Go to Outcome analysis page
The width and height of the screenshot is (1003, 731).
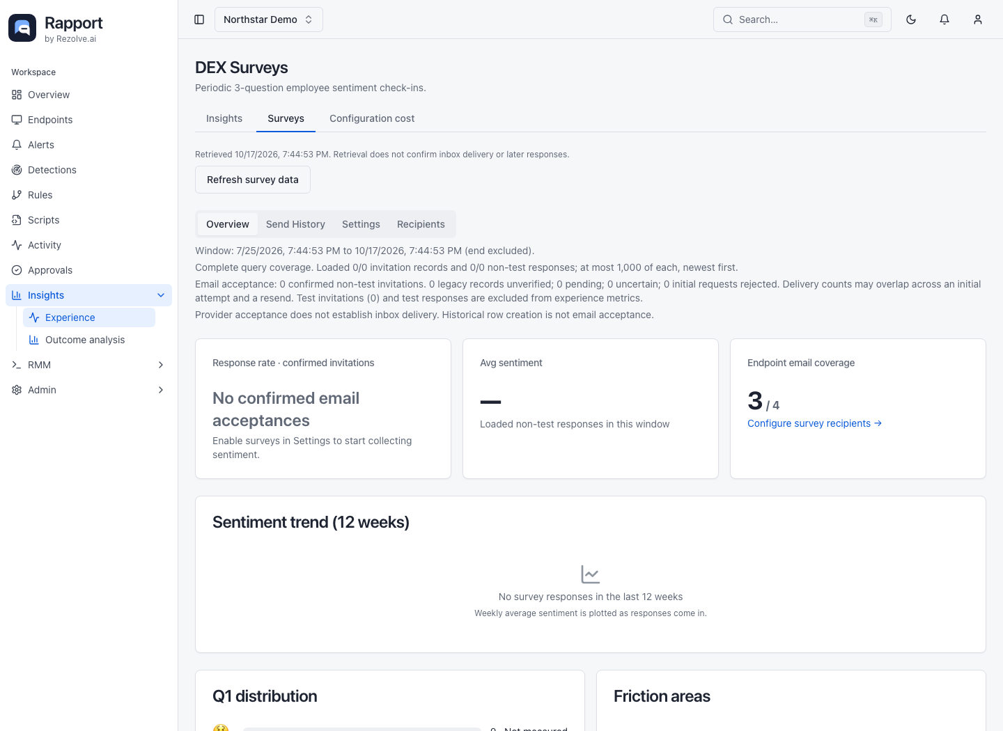(89, 340)
